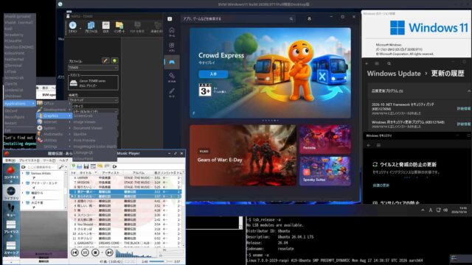
Task: Pause playback in music player
Action: (x=85, y=252)
